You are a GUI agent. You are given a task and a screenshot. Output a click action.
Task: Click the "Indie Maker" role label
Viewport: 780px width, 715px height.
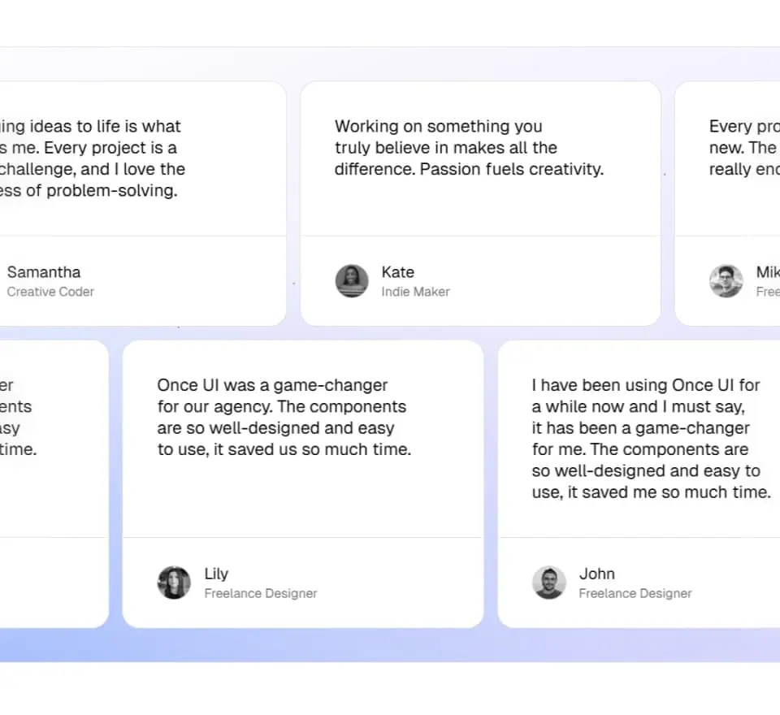(415, 292)
